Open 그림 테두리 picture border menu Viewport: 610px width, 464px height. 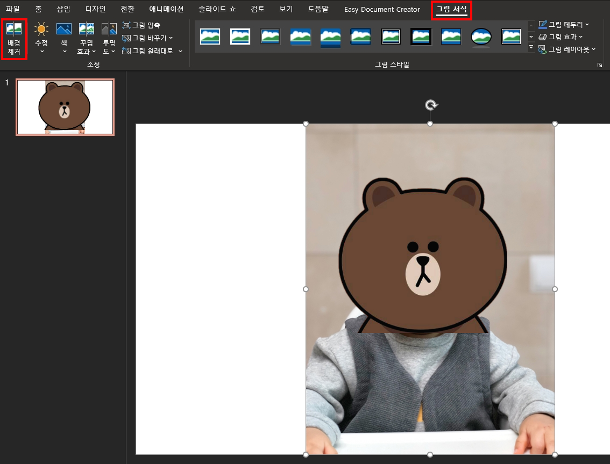(564, 25)
